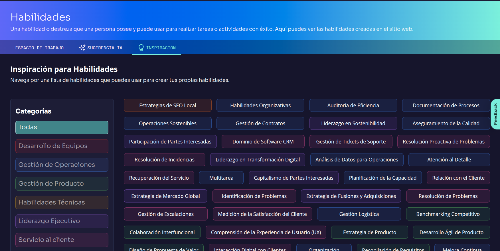Filter by Desarrollo de Equipos category
The height and width of the screenshot is (251, 500).
pyautogui.click(x=62, y=146)
